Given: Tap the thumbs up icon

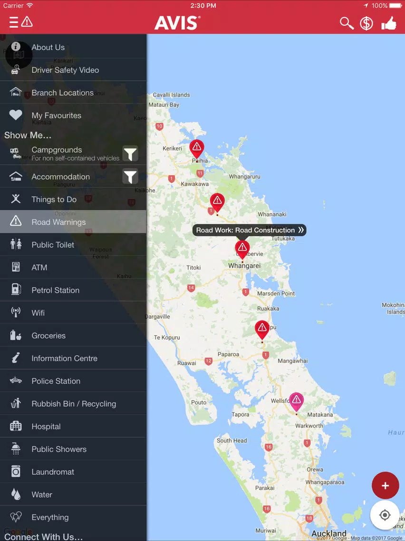Looking at the screenshot, I should tap(389, 23).
